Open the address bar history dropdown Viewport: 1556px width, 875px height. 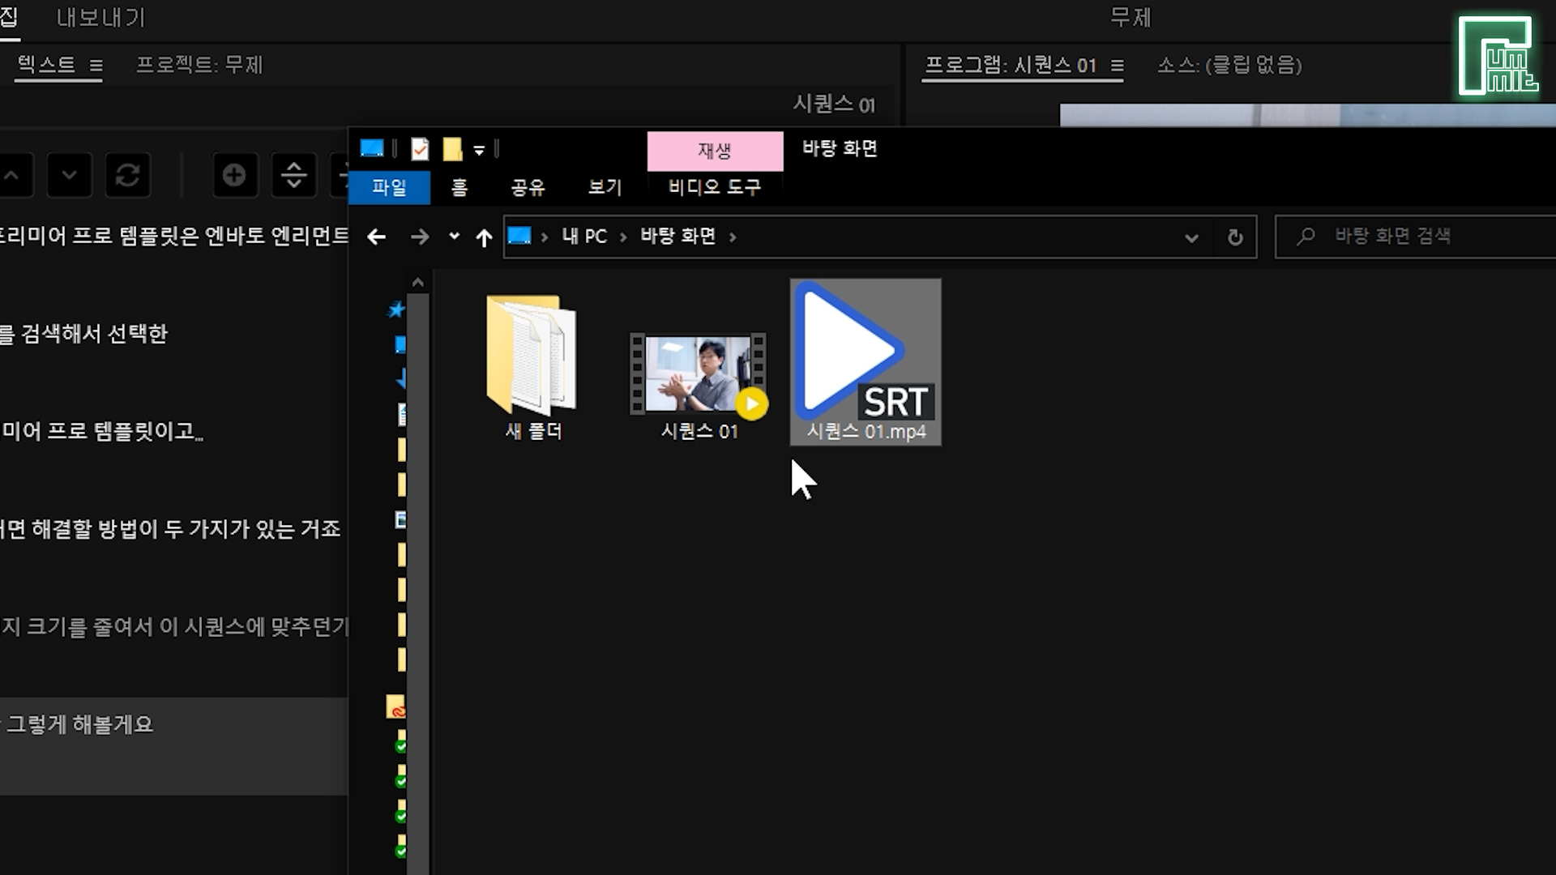click(1191, 237)
